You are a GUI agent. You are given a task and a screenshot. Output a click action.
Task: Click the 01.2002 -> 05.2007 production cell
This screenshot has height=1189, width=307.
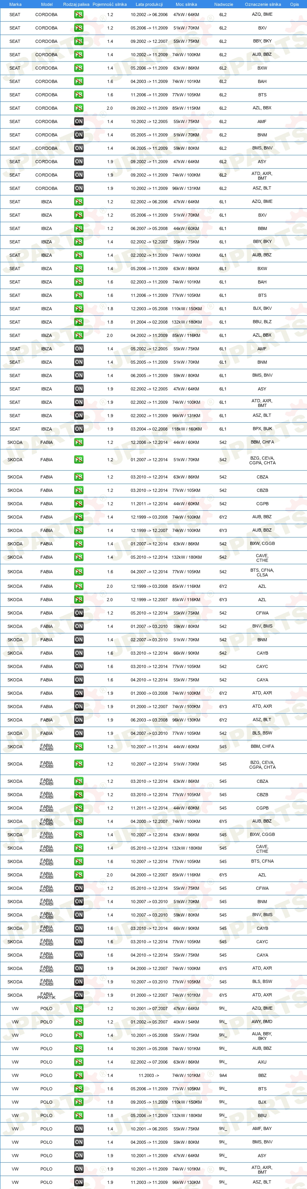[x=149, y=1022]
